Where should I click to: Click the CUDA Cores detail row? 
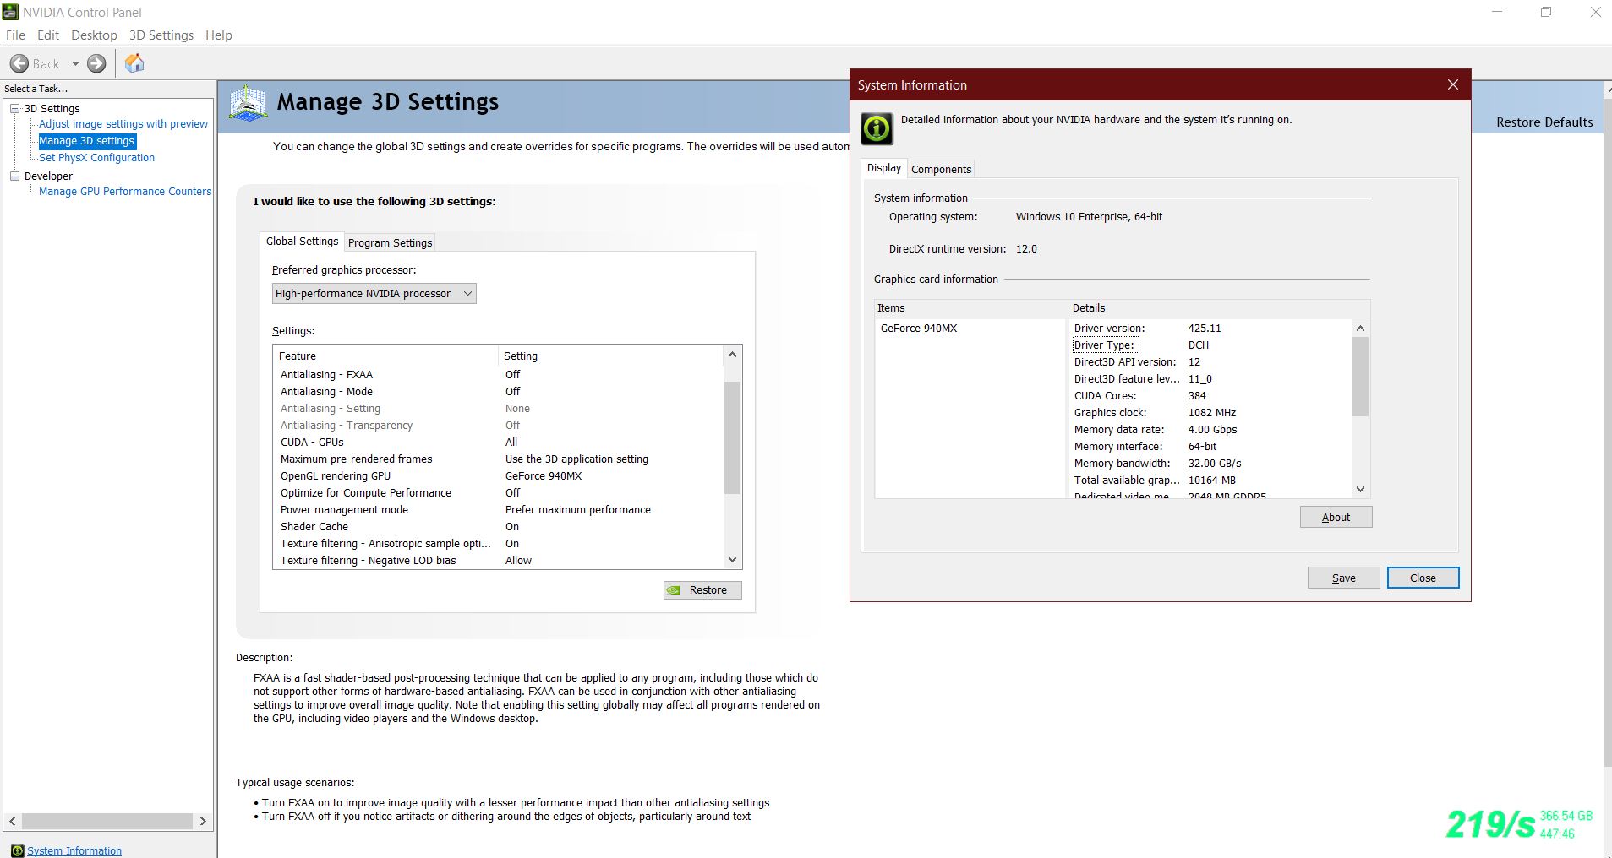click(1210, 395)
